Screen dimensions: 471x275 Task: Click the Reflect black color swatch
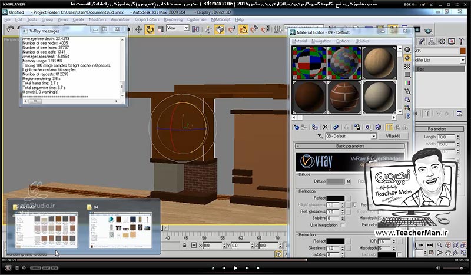336,198
